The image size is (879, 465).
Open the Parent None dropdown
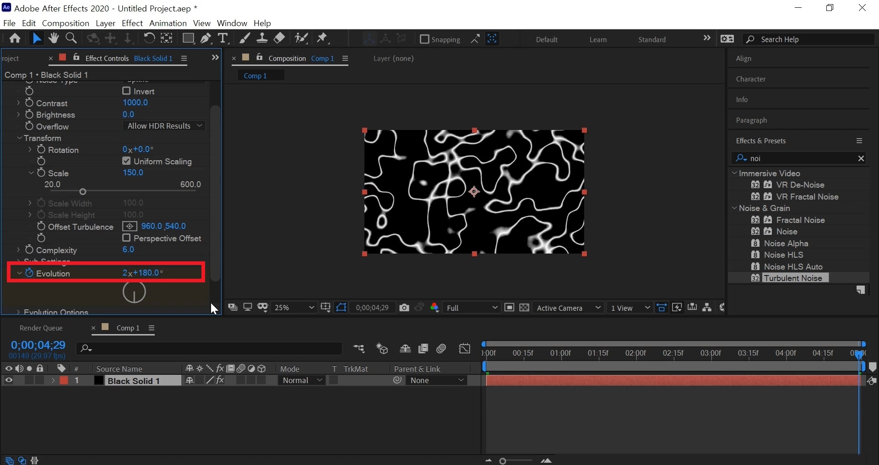[x=437, y=380]
